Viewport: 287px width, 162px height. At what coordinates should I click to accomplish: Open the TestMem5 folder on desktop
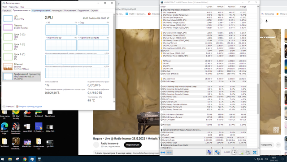pyautogui.click(x=4, y=143)
